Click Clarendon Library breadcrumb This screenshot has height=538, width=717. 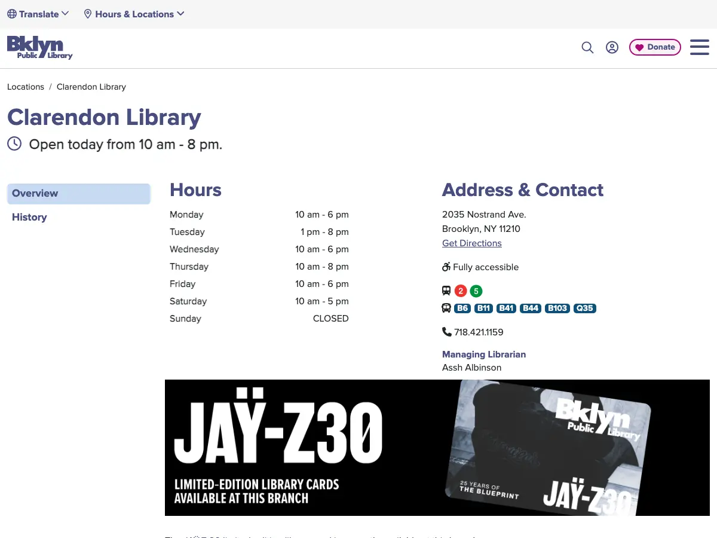click(x=91, y=87)
